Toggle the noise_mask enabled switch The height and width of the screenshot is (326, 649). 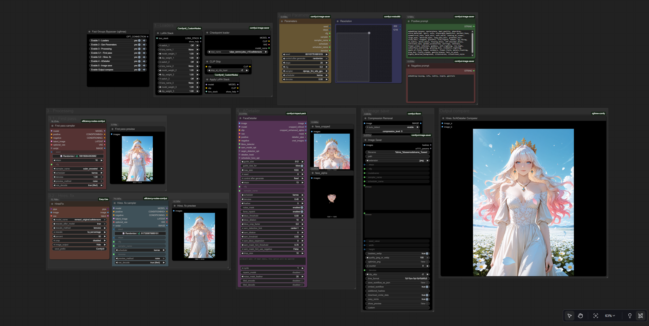click(302, 207)
